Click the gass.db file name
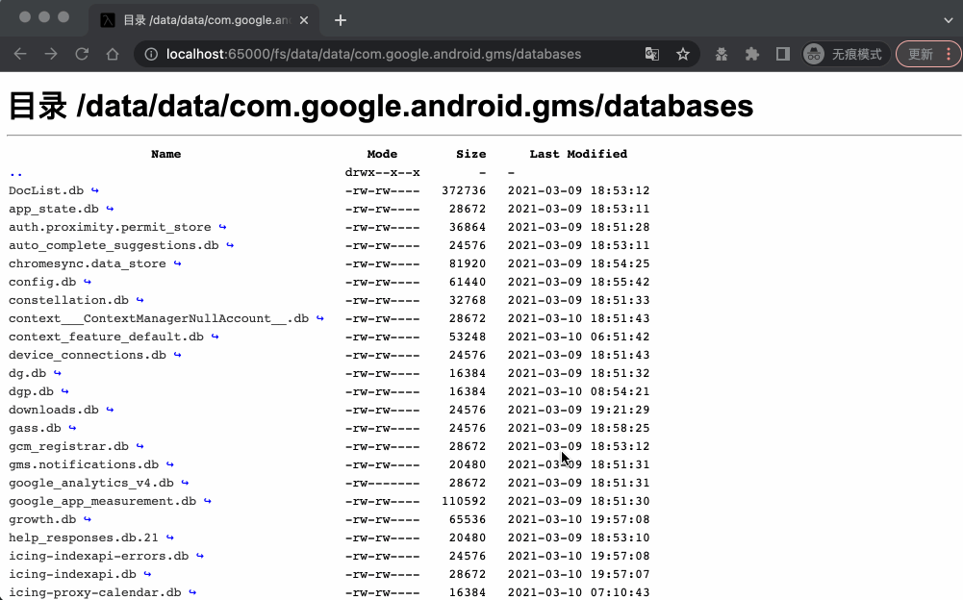Viewport: 963px width, 600px height. tap(35, 428)
